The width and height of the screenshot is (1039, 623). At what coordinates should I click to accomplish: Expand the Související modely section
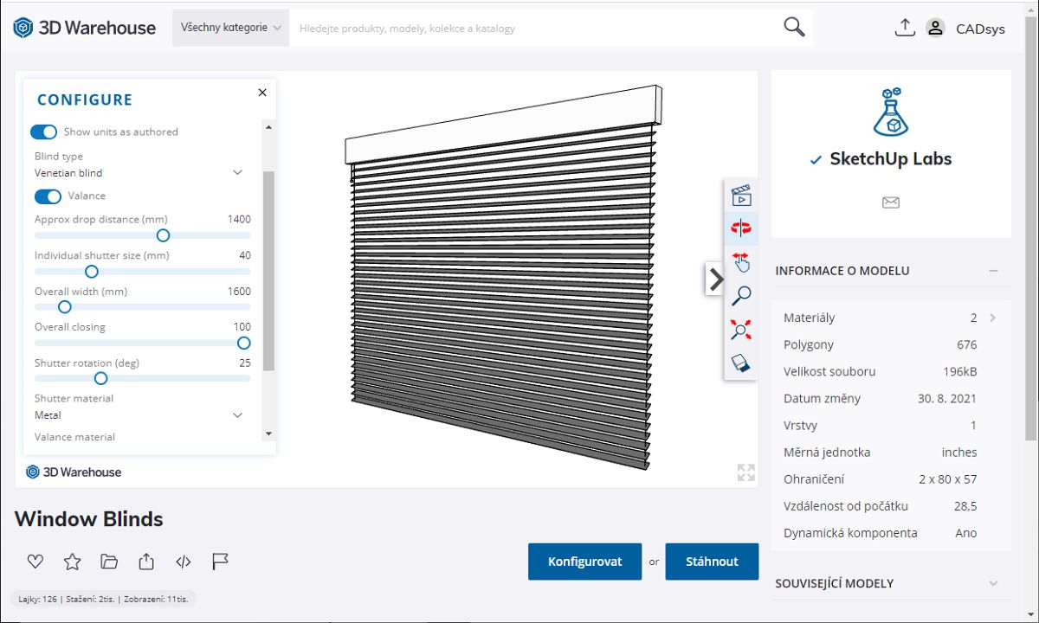click(992, 583)
